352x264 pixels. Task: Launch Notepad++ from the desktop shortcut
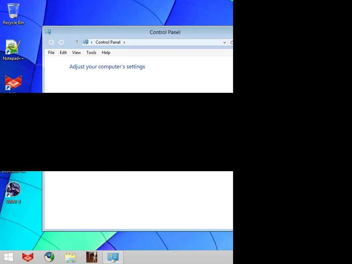point(13,50)
